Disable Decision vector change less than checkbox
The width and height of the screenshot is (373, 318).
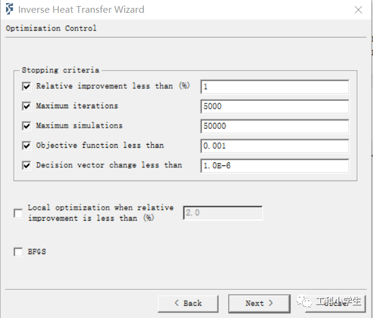point(26,165)
